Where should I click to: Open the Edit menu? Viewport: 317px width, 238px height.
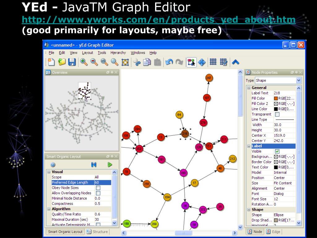pyautogui.click(x=62, y=53)
